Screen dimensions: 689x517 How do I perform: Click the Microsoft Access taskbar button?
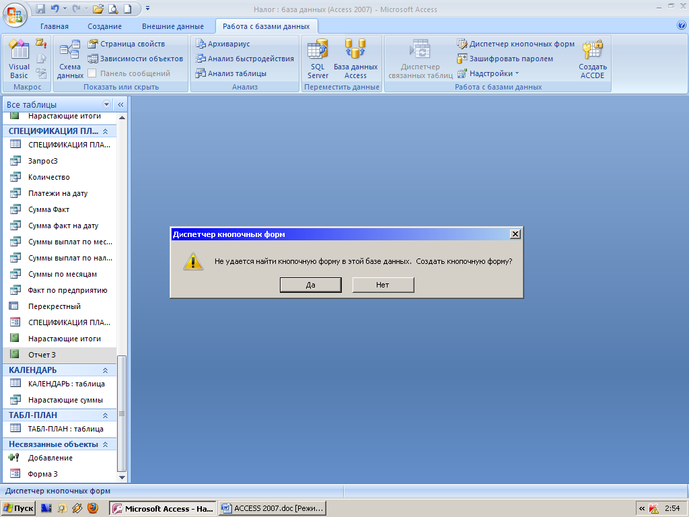click(163, 509)
